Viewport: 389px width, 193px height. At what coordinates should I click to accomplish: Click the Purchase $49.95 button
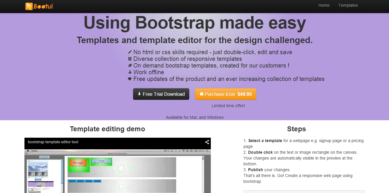pyautogui.click(x=225, y=94)
